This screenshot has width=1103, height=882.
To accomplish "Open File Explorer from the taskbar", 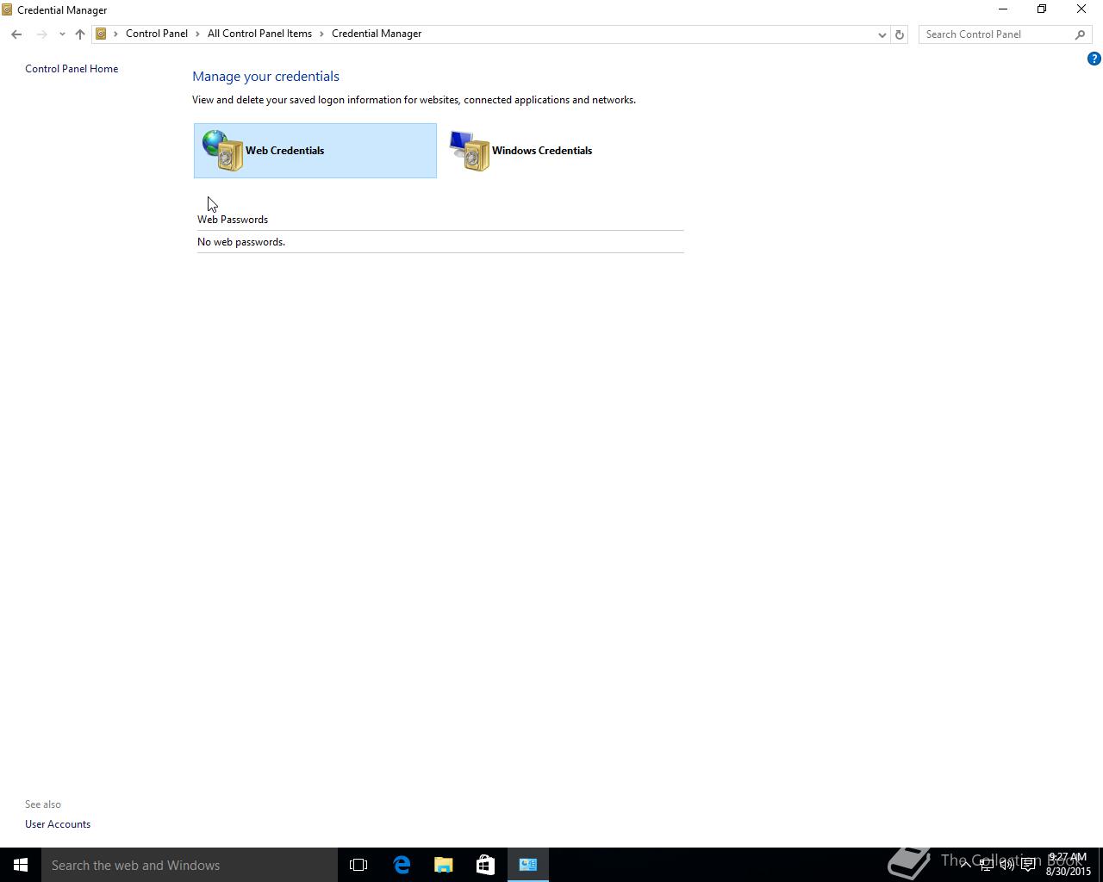I will 443,865.
